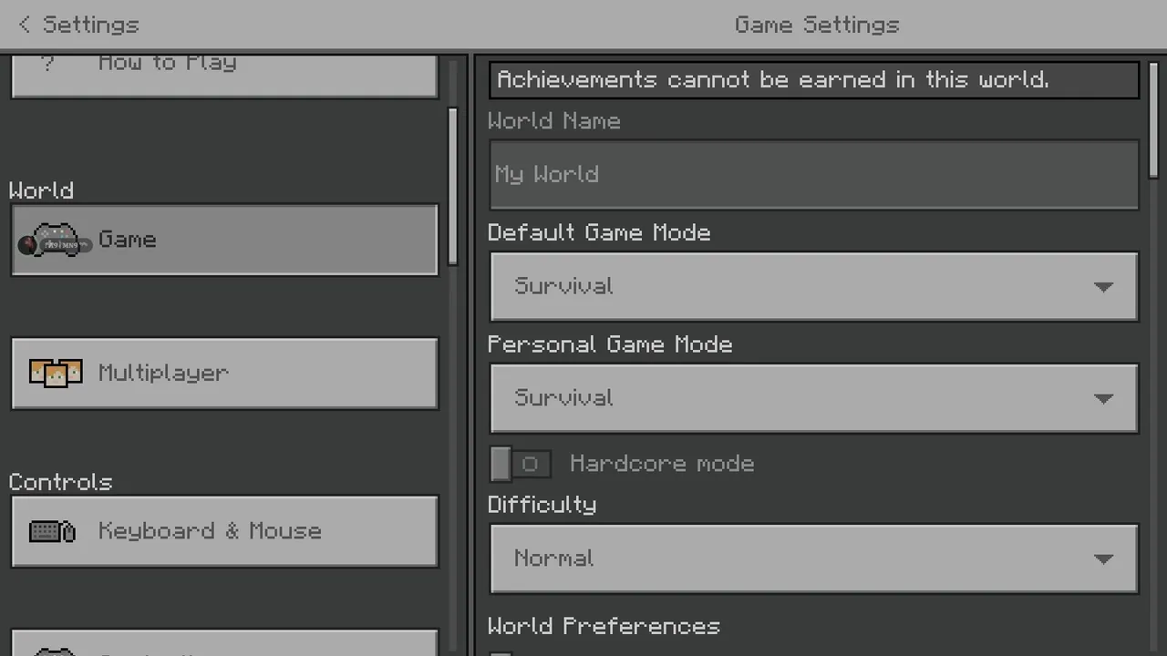Click the Multiplayer faces icon
The image size is (1167, 656).
pos(55,374)
